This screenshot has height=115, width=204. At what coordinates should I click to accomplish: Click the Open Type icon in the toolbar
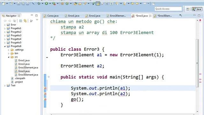(75, 4)
